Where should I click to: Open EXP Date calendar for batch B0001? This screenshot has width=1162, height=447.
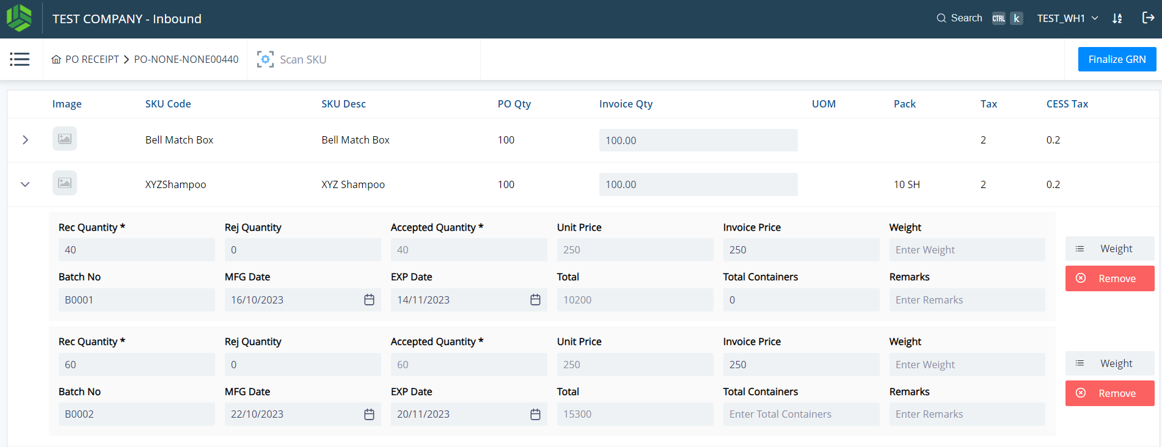(x=535, y=300)
